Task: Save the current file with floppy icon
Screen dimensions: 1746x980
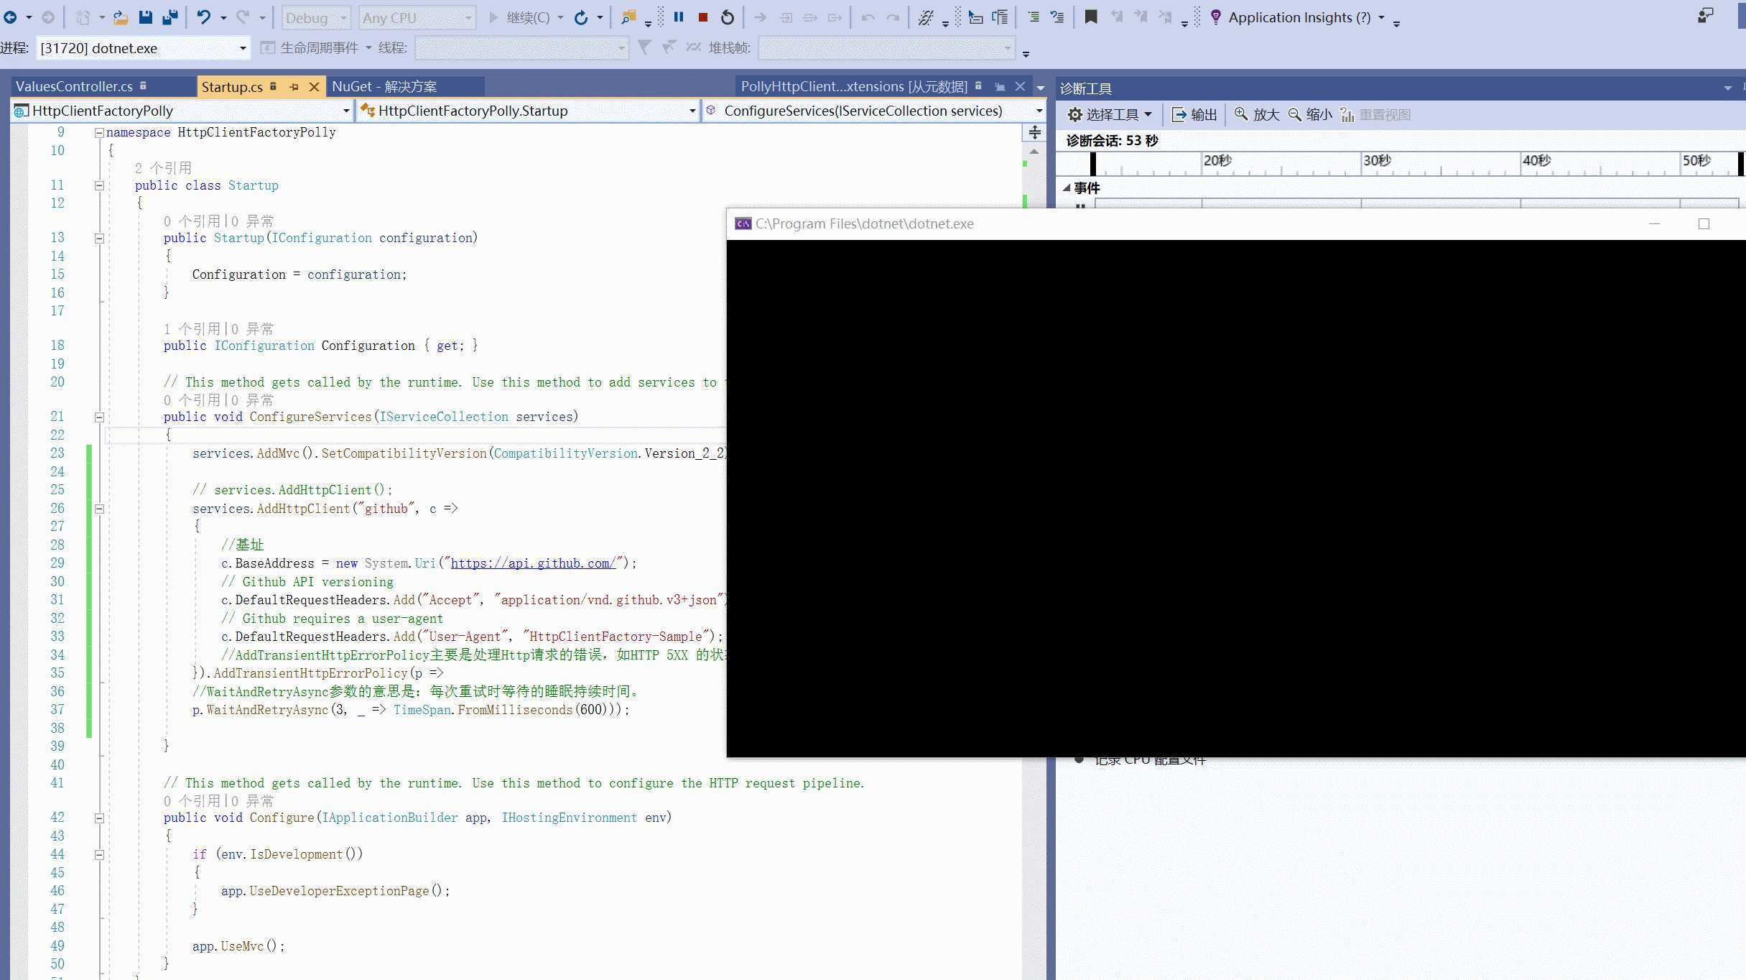Action: [x=145, y=17]
